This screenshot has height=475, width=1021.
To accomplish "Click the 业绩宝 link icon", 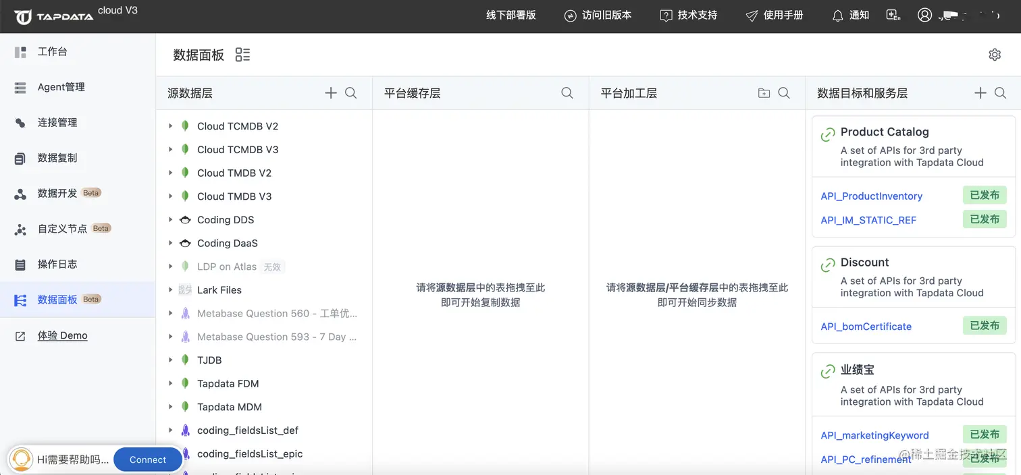I will click(828, 372).
